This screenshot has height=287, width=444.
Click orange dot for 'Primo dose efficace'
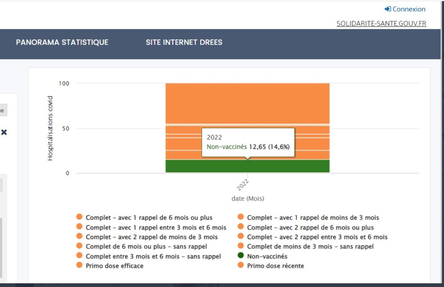point(79,265)
